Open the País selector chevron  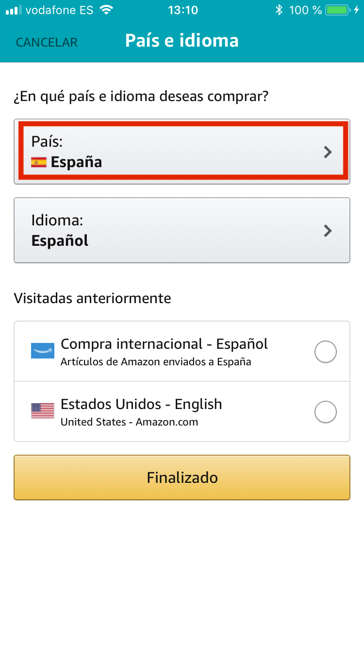pyautogui.click(x=328, y=152)
